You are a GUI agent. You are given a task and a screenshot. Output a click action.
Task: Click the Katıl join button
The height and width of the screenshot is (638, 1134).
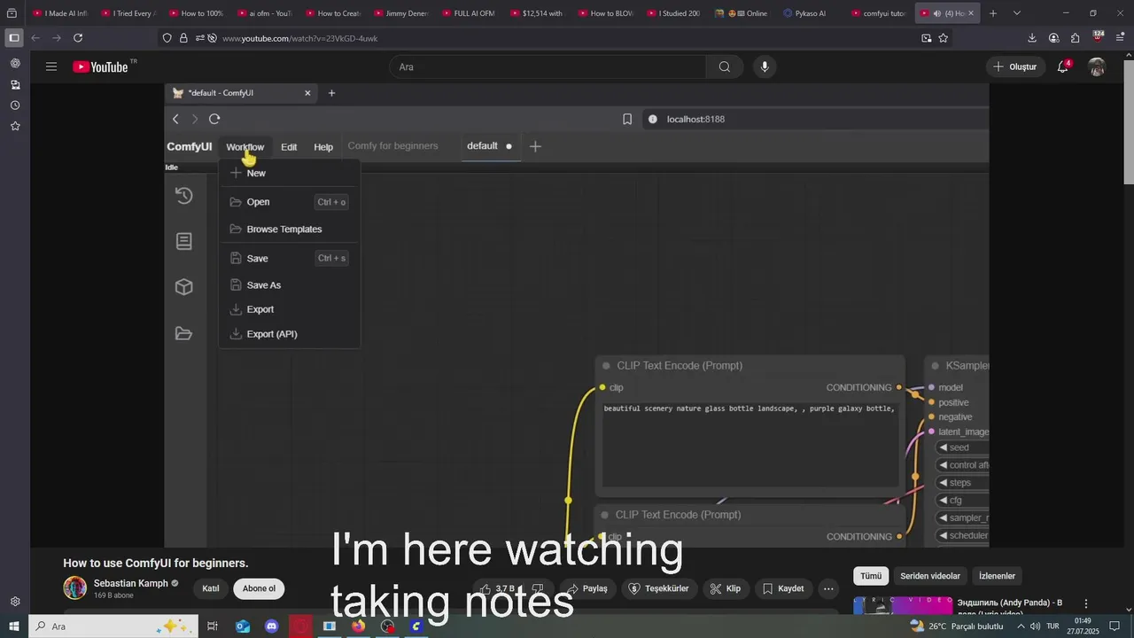pos(211,588)
